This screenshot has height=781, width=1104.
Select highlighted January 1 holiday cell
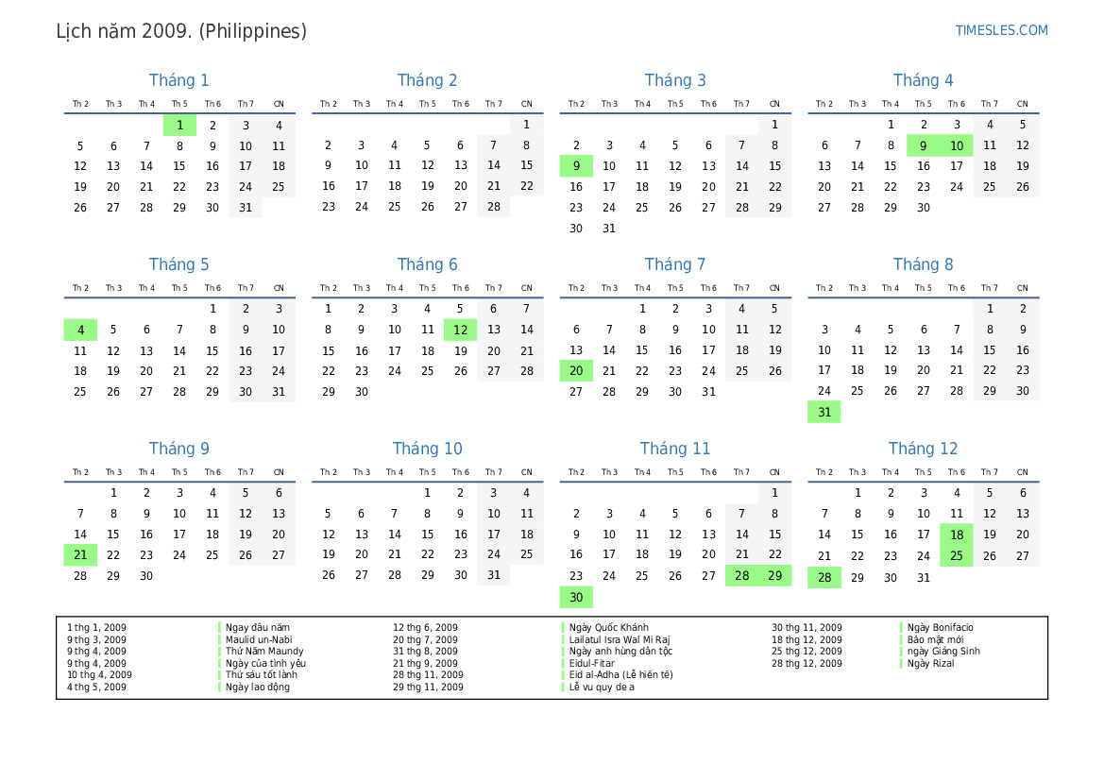tap(179, 125)
